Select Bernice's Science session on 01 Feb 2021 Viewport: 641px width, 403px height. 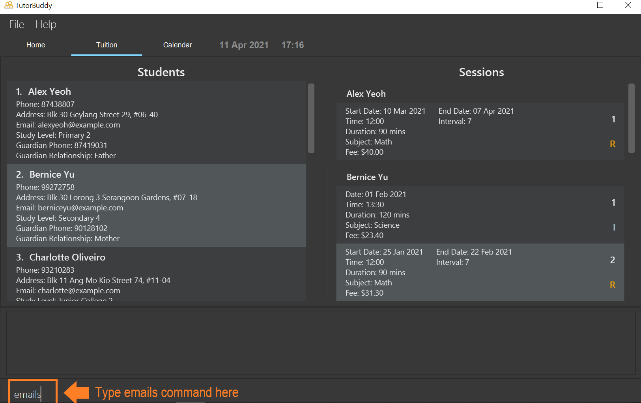[480, 215]
